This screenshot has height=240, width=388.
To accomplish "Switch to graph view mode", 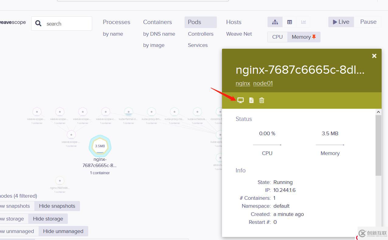I will point(275,22).
